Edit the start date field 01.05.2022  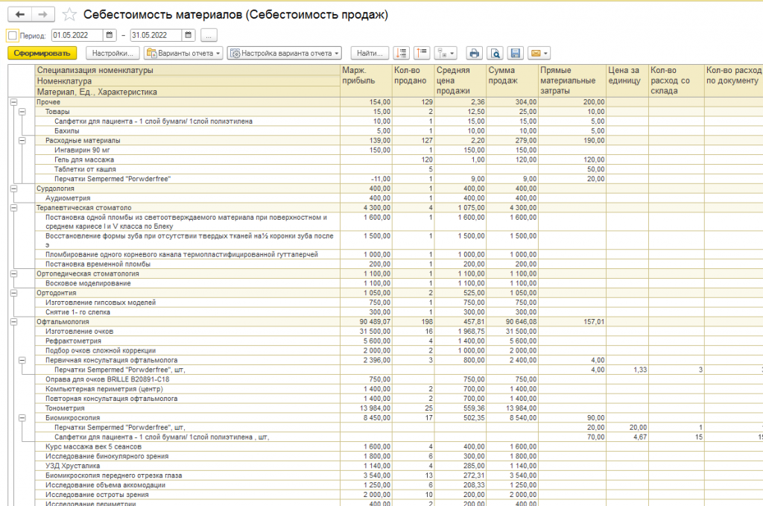point(77,35)
